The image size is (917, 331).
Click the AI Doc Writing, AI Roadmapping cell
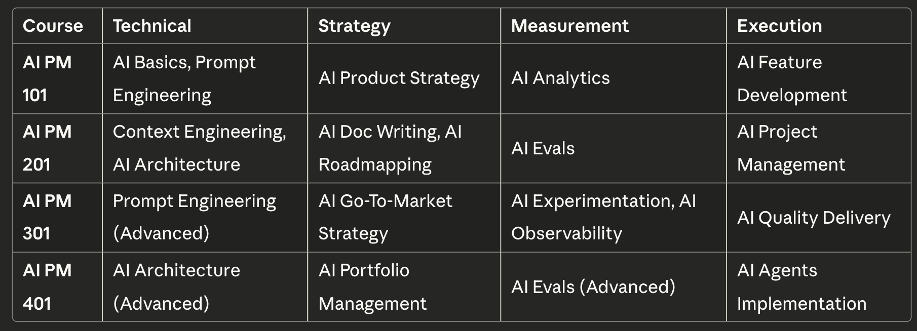[390, 148]
